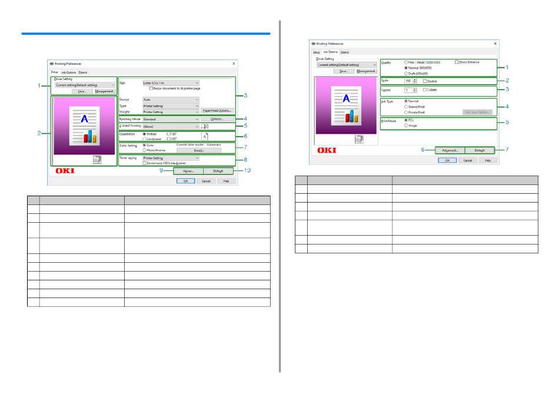Select Shared Print job type
559x393 pixels.
pos(405,107)
